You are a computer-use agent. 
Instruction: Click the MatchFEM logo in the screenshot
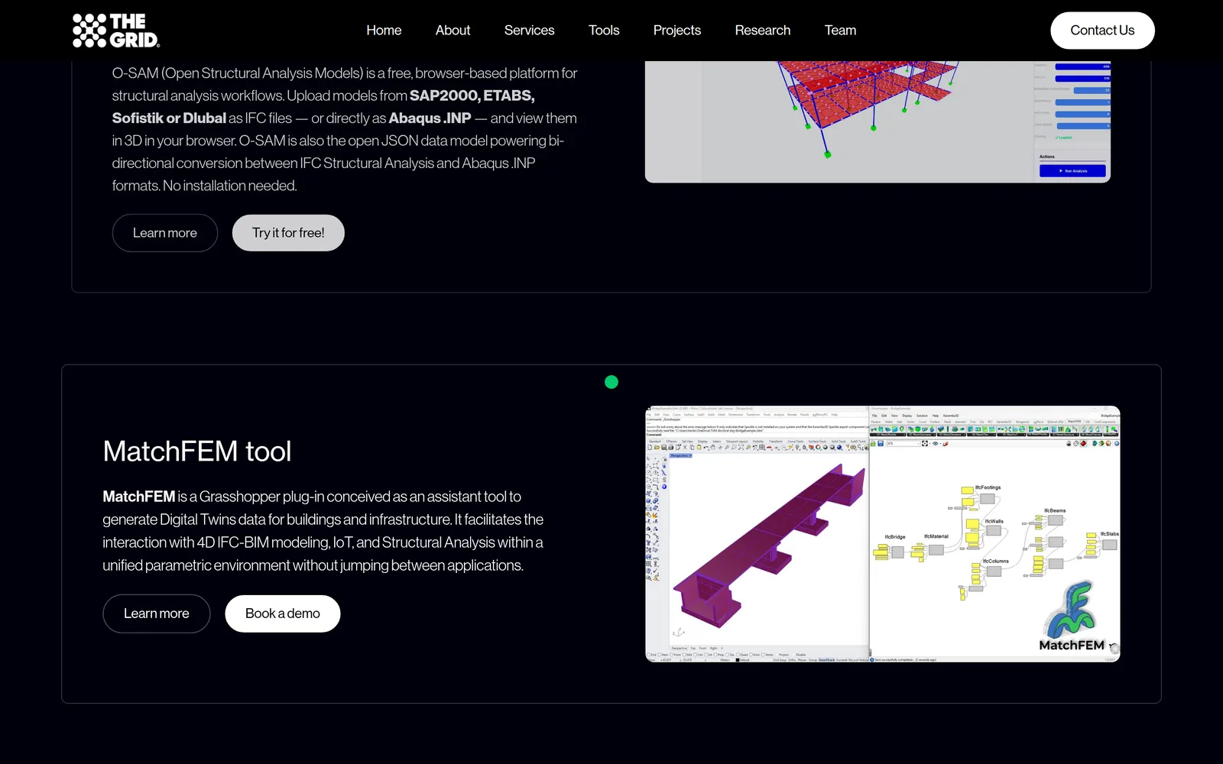1072,617
